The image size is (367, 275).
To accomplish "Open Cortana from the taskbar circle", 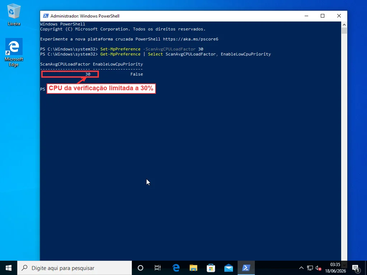I will pyautogui.click(x=140, y=268).
